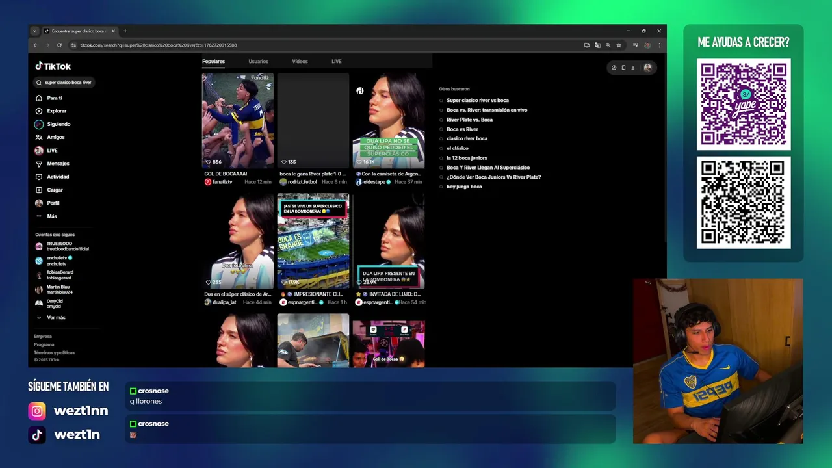
Task: Open suggestion 'el clásico'
Action: [x=457, y=148]
